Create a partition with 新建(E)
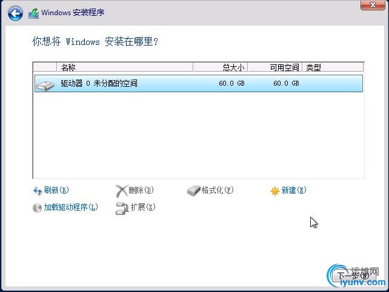 coord(294,191)
